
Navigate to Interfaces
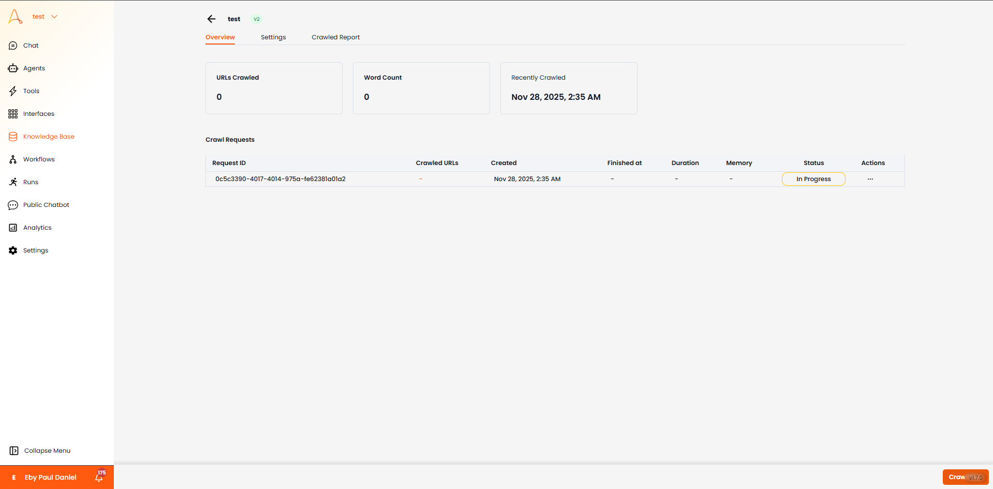[x=39, y=114]
